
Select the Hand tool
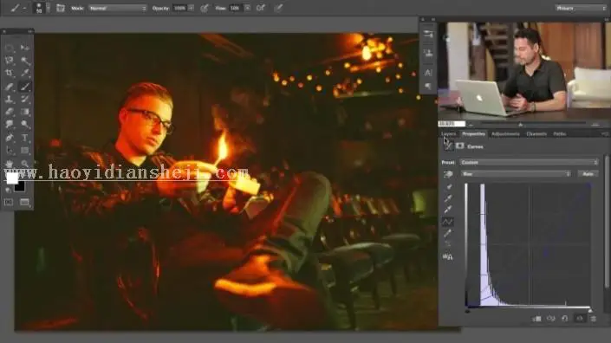click(10, 164)
